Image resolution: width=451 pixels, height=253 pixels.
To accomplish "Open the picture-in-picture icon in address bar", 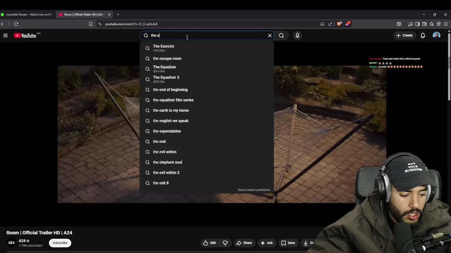I will [322, 24].
